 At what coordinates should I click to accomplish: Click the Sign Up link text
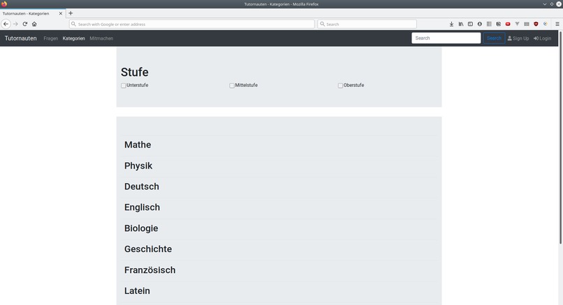(520, 38)
